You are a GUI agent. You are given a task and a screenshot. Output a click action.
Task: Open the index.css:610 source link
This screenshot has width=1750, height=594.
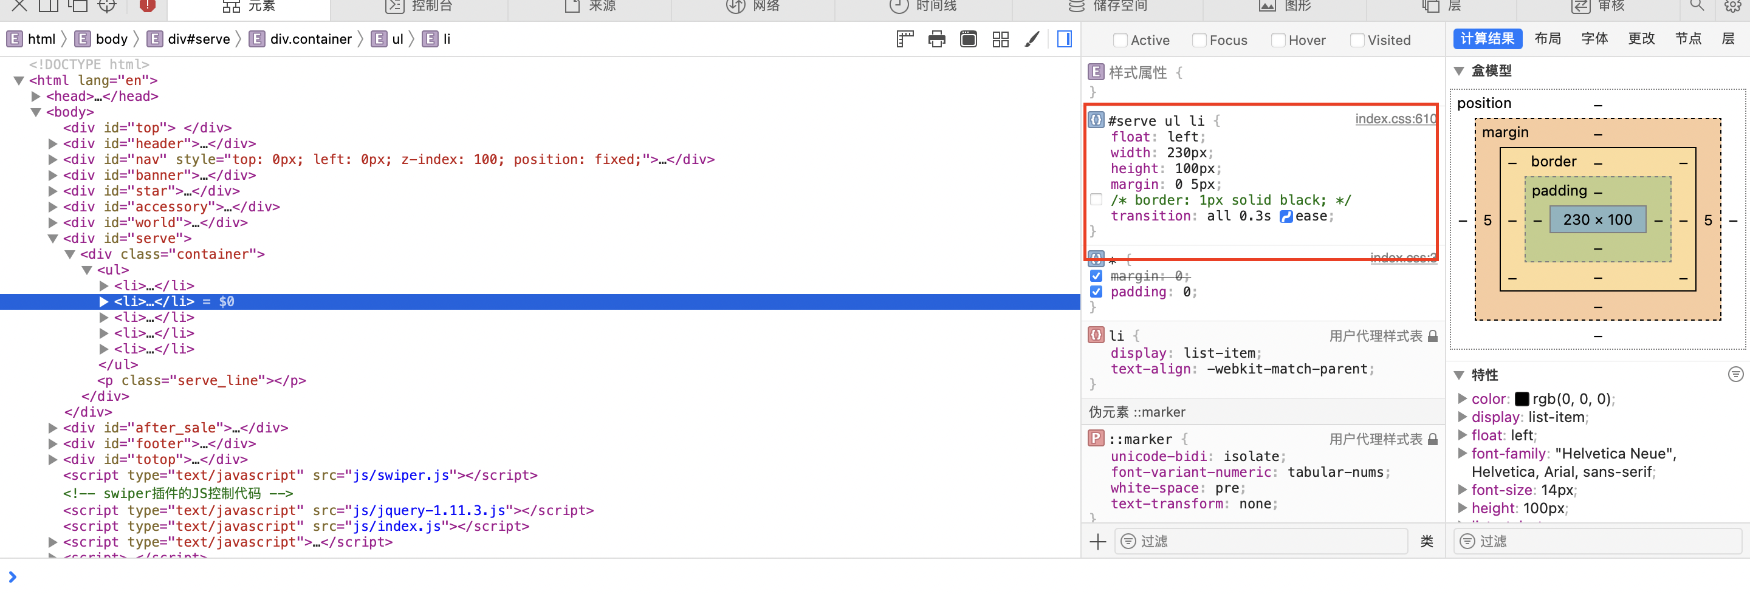point(1395,119)
